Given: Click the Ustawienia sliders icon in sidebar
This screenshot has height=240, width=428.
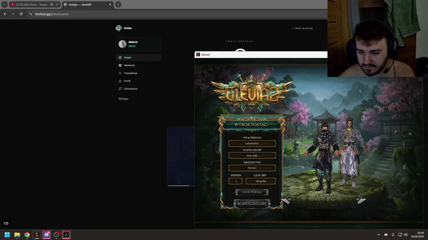Looking at the screenshot, I should 120,89.
